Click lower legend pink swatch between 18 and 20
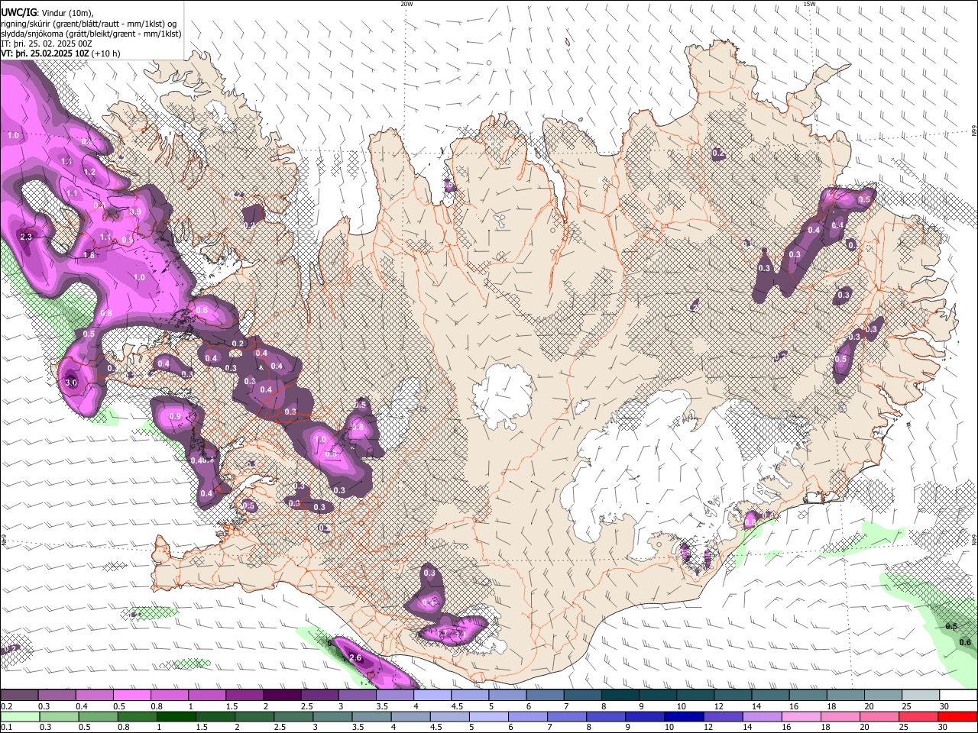This screenshot has height=733, width=978. (840, 717)
